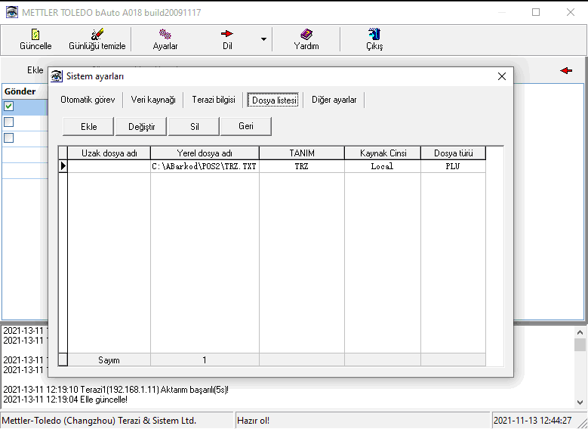The height and width of the screenshot is (429, 588).
Task: Click the Çıkış exit icon
Action: coord(374,34)
